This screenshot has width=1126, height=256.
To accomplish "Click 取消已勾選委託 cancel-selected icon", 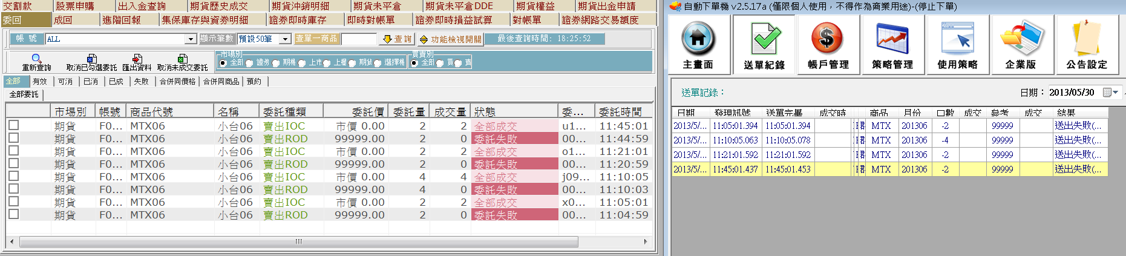I will coord(91,59).
